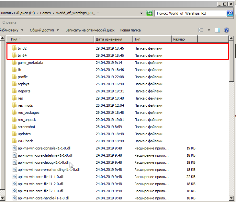The image size is (236, 202).
Task: Click the search magnifier button
Action: tap(230, 13)
